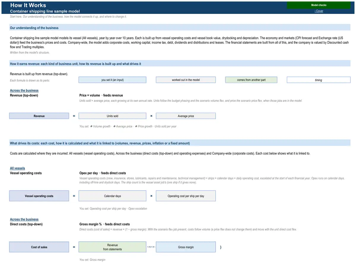This screenshot has height=263, width=356.
Task: Select the 'you set it (an input)' legend box
Action: pyautogui.click(x=112, y=80)
